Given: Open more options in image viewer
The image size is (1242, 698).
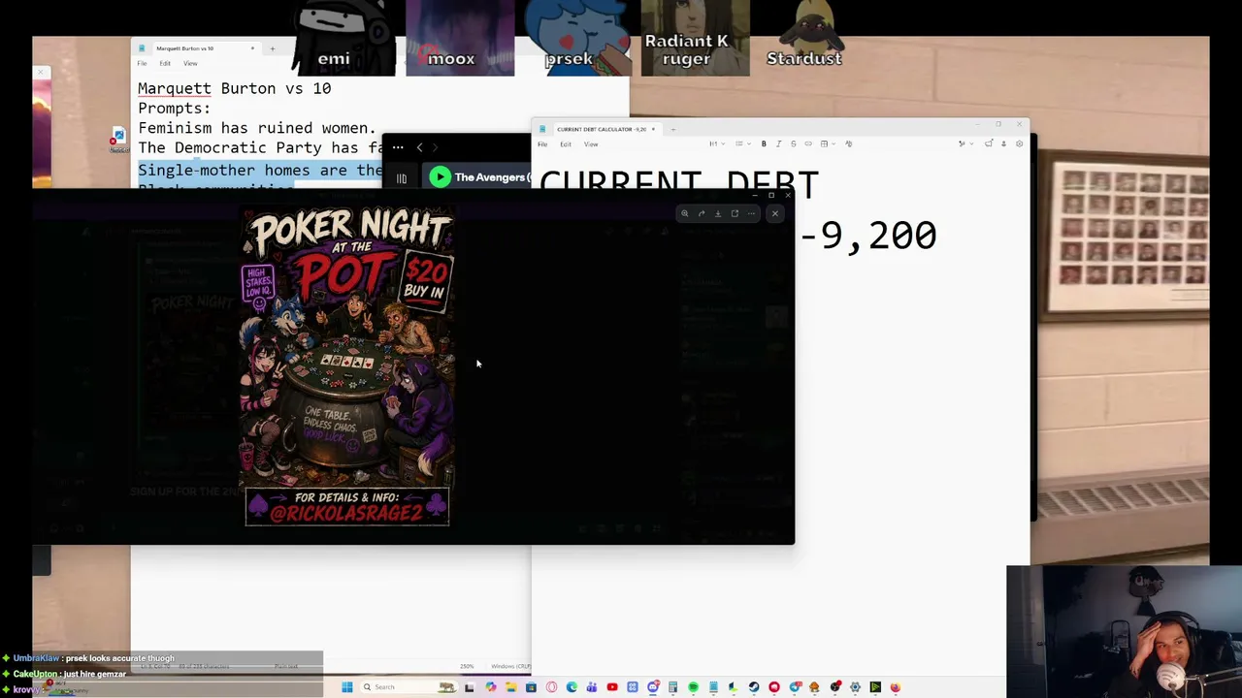Looking at the screenshot, I should (x=751, y=213).
